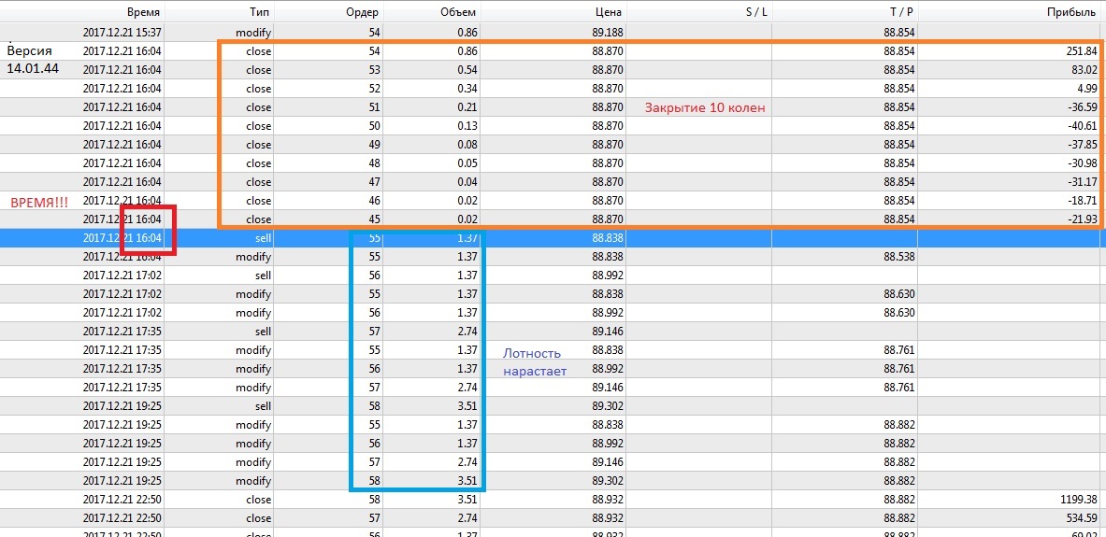This screenshot has height=537, width=1106.
Task: Select profit value -36.59
Action: click(1083, 107)
